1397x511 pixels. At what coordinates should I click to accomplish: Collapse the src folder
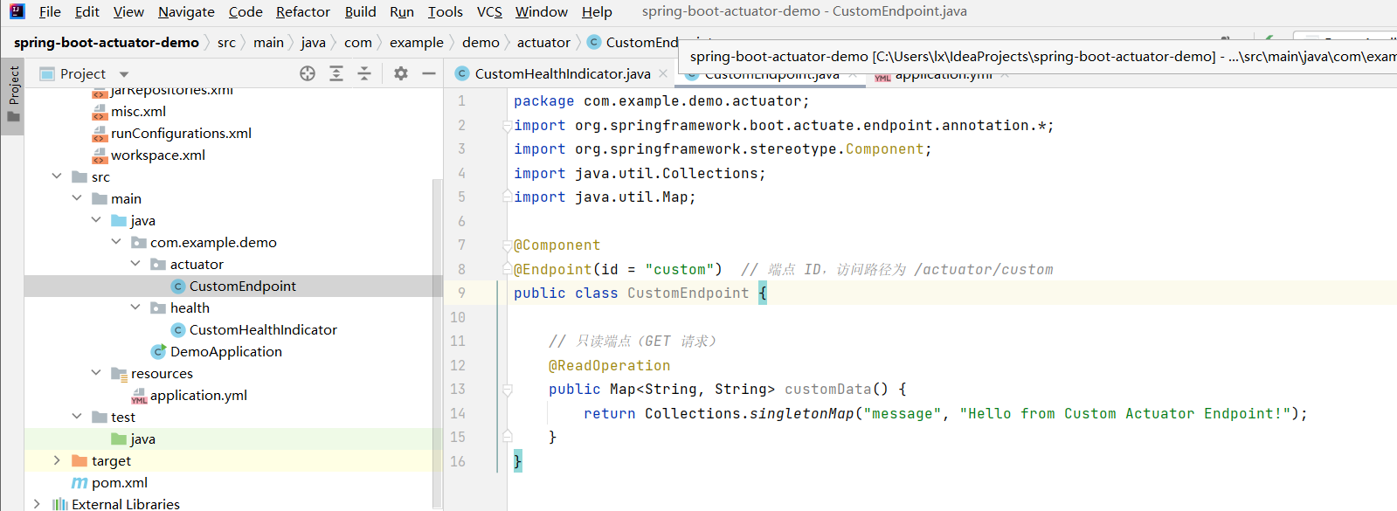pos(57,176)
